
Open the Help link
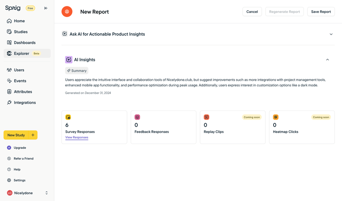coord(17,169)
